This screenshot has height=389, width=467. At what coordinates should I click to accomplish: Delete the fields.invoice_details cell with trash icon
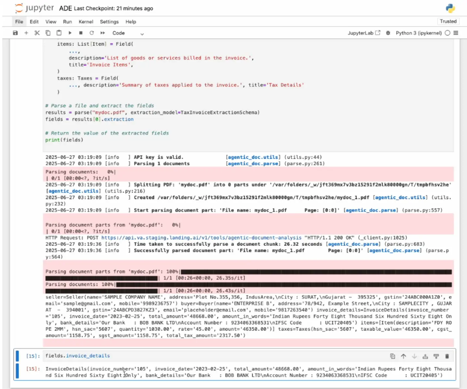tap(447, 356)
